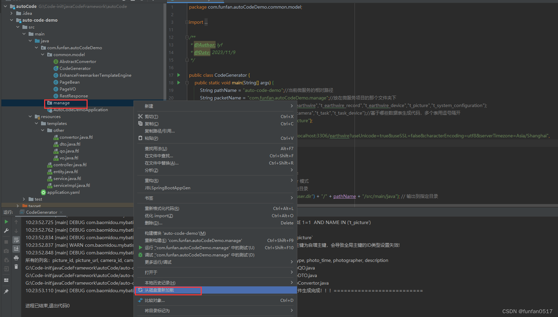Open restore layout icon in run panel

click(x=6, y=280)
